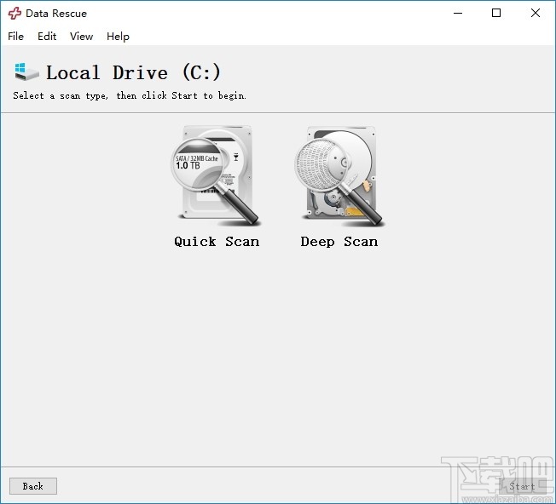
Task: Close the Data Rescue window
Action: (x=535, y=13)
